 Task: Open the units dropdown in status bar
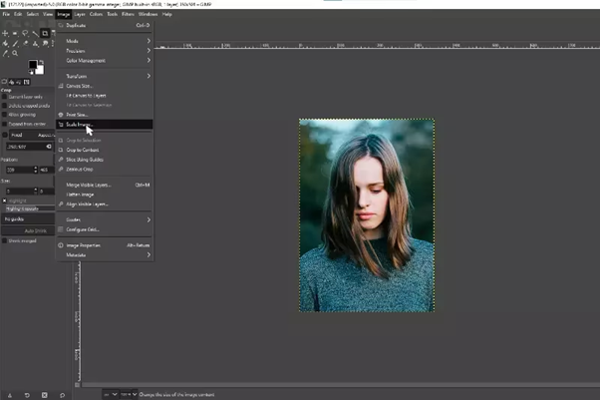click(x=111, y=394)
